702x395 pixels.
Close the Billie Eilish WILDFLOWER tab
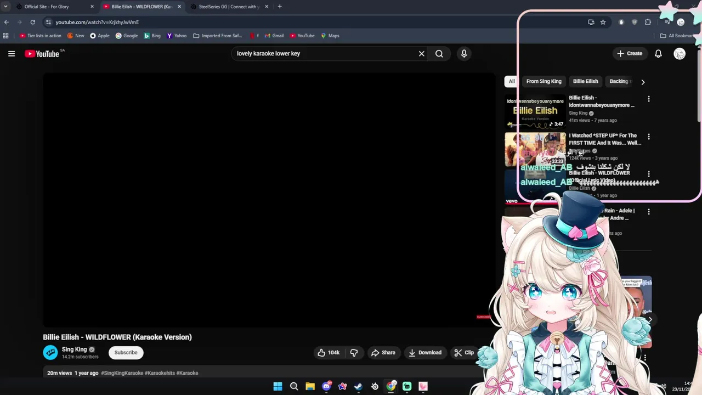tap(179, 7)
